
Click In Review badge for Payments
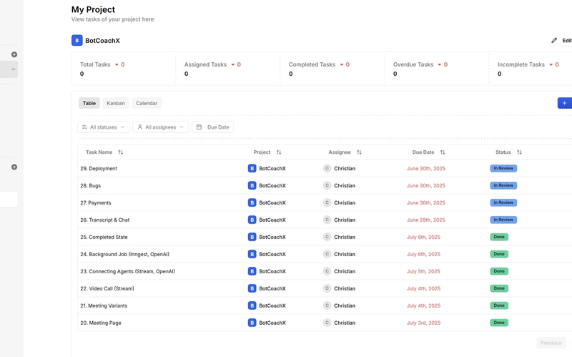(503, 202)
